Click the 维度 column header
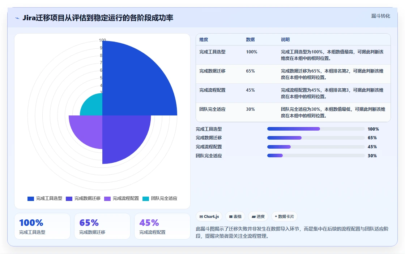Screen dimensions: 405x254 click(204, 40)
